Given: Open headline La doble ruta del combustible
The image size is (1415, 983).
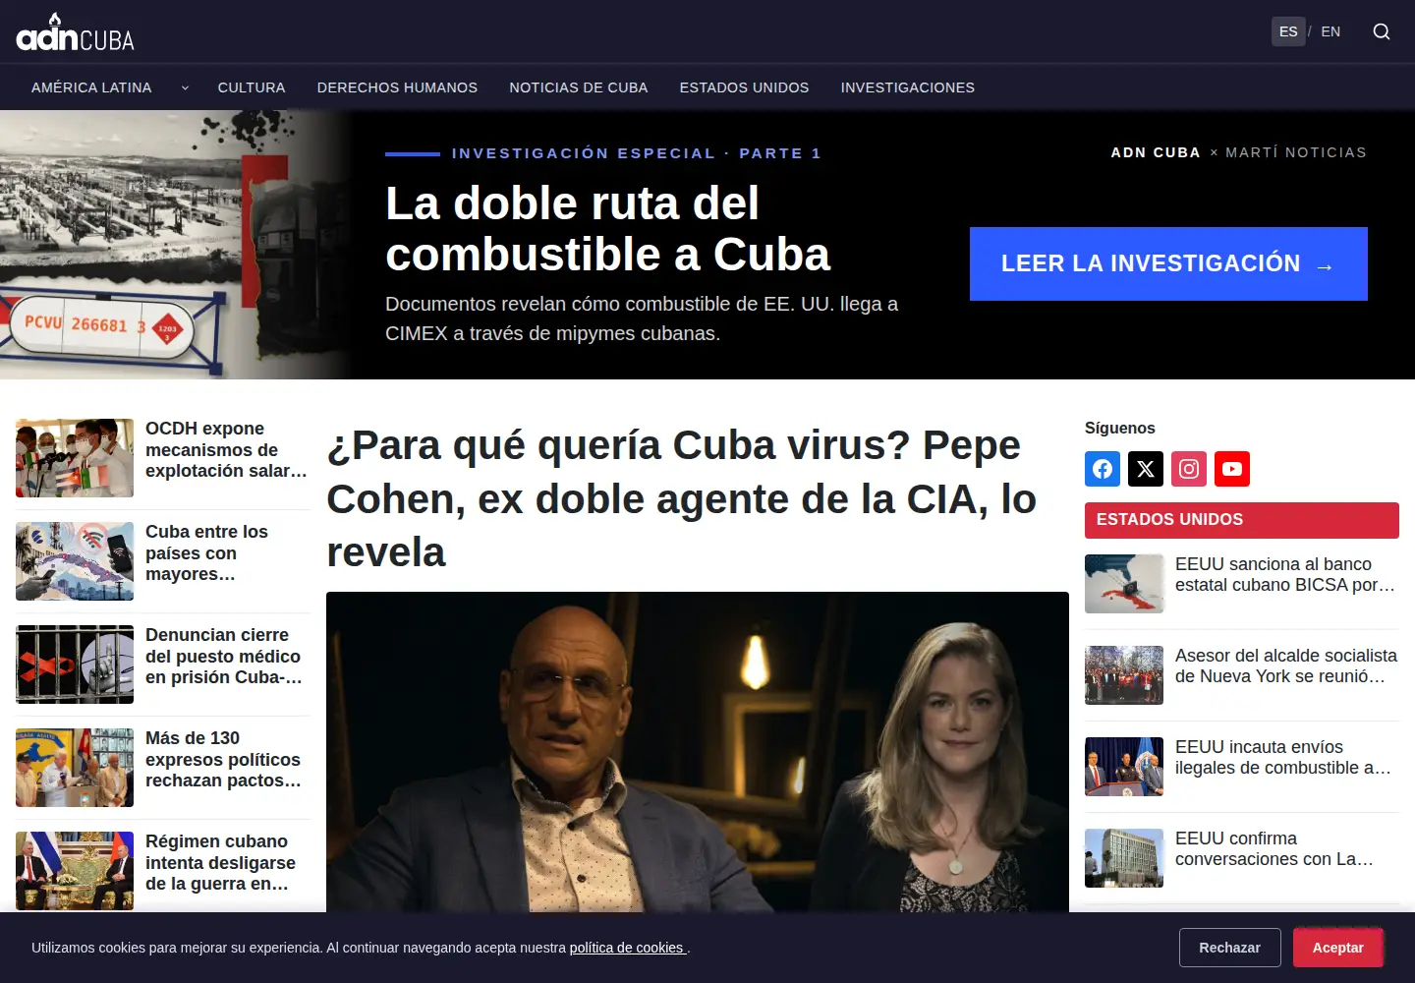Looking at the screenshot, I should click(607, 229).
